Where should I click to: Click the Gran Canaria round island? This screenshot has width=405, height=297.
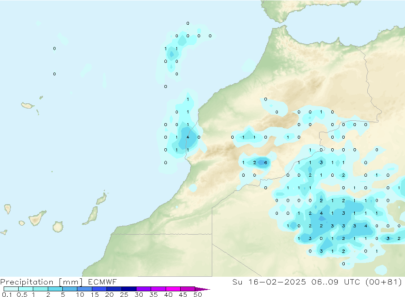58,226
